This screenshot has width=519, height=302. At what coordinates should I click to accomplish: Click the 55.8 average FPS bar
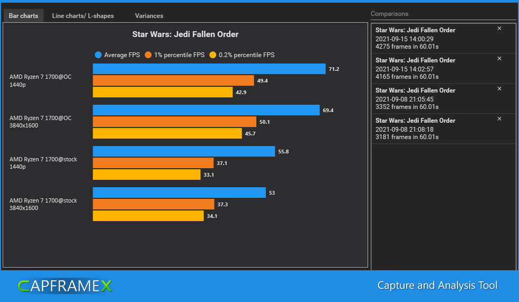pos(184,151)
